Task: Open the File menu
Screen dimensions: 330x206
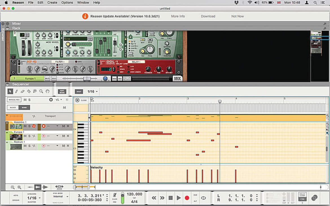Action: tap(31, 3)
